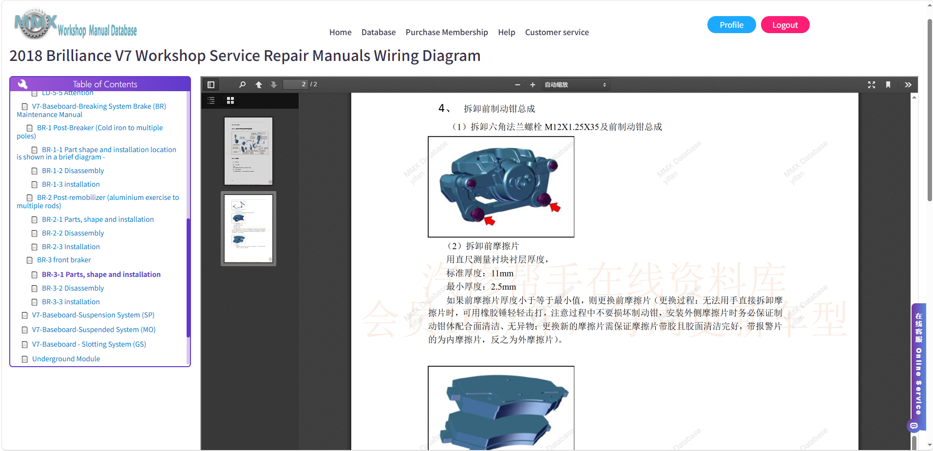Click the page icon next to BR-3 front braker

(30, 260)
